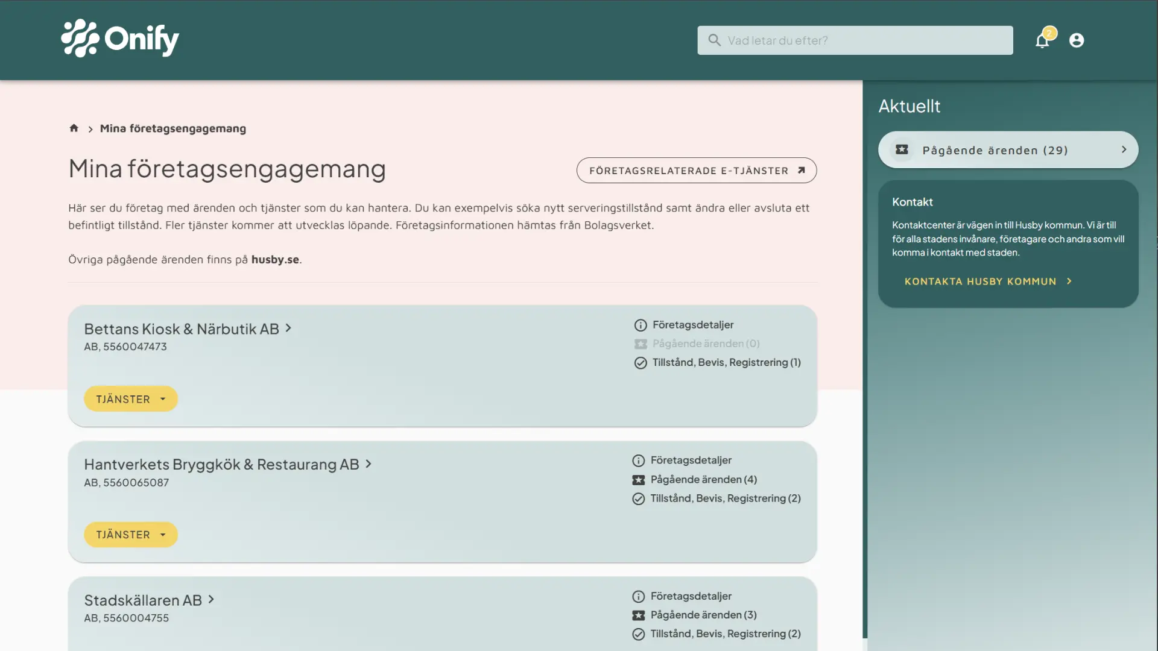Click the Onify logo
Viewport: 1158px width, 651px height.
[x=119, y=39]
